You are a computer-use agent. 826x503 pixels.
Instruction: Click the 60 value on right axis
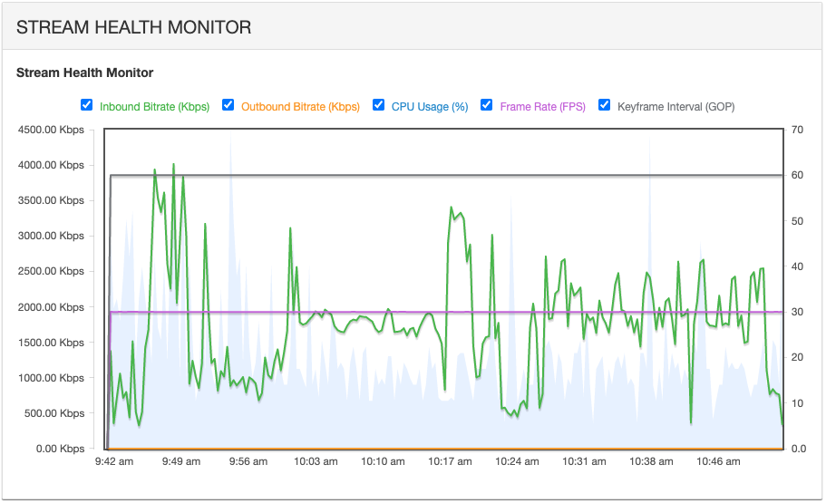click(x=797, y=175)
